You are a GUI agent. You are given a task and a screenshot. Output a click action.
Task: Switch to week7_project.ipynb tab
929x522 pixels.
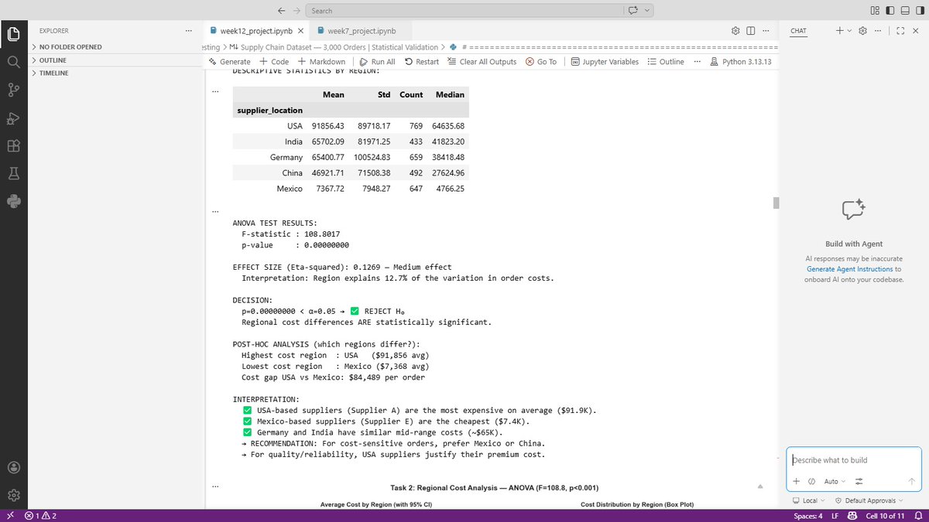point(361,31)
